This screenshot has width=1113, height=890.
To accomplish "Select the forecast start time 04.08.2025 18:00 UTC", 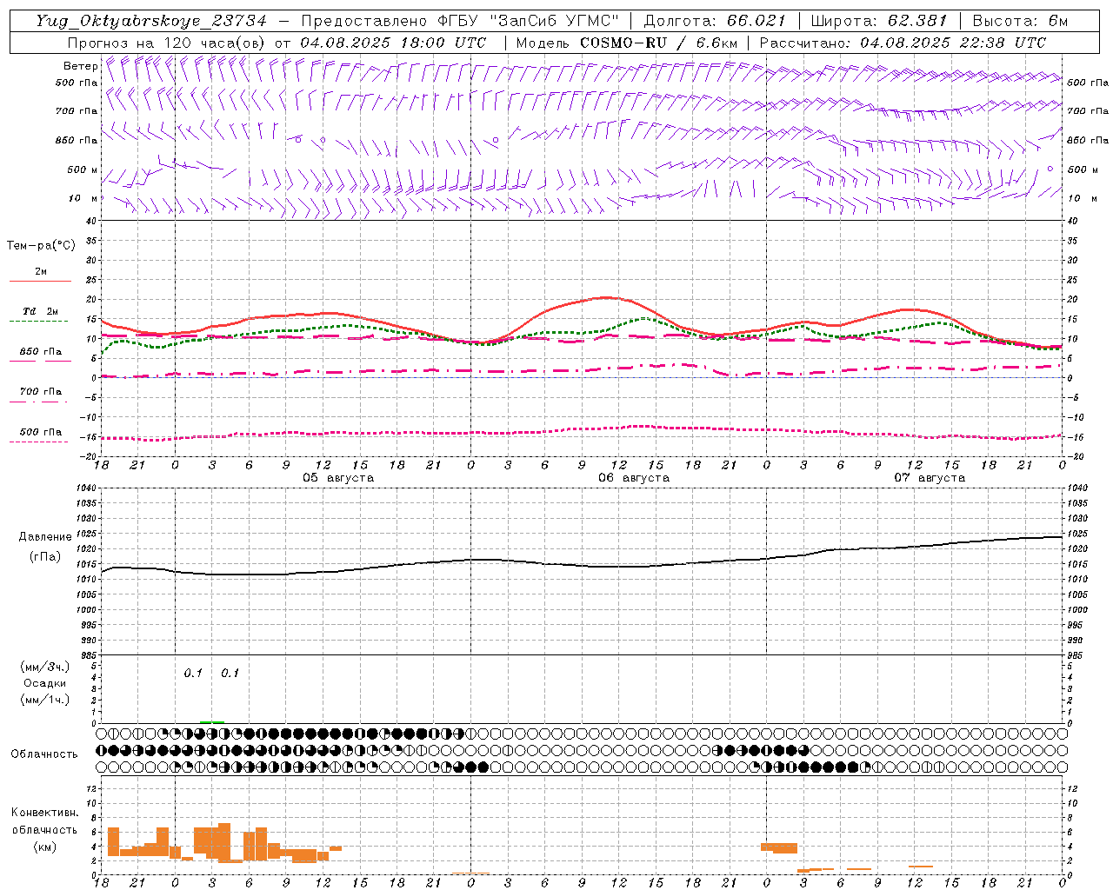I will (393, 43).
